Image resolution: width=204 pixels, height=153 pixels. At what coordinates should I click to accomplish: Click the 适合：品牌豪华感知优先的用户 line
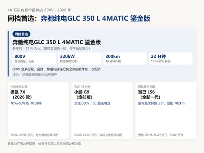35,75
